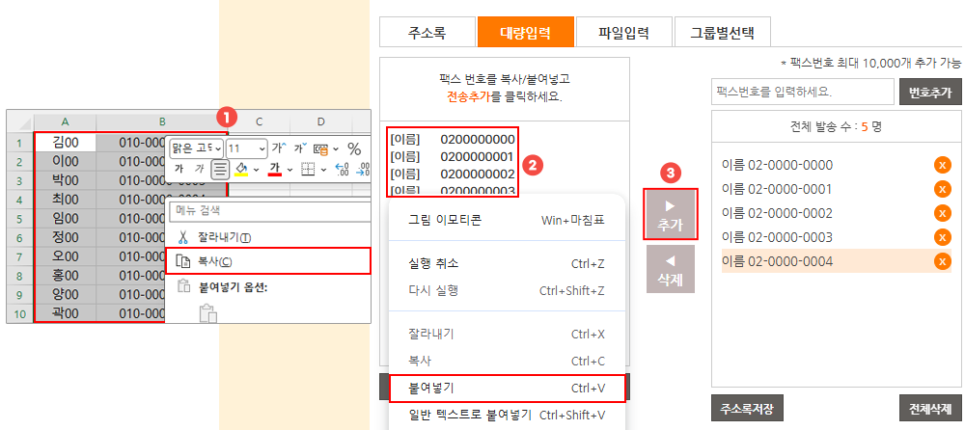Screen dimensions: 965x430
Task: Click the red font color icon
Action: [274, 170]
